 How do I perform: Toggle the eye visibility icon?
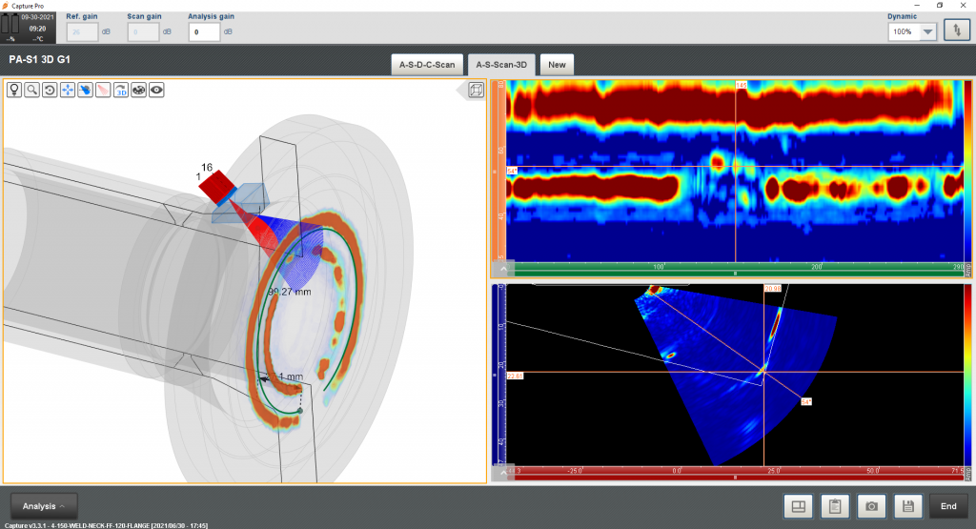click(x=157, y=90)
